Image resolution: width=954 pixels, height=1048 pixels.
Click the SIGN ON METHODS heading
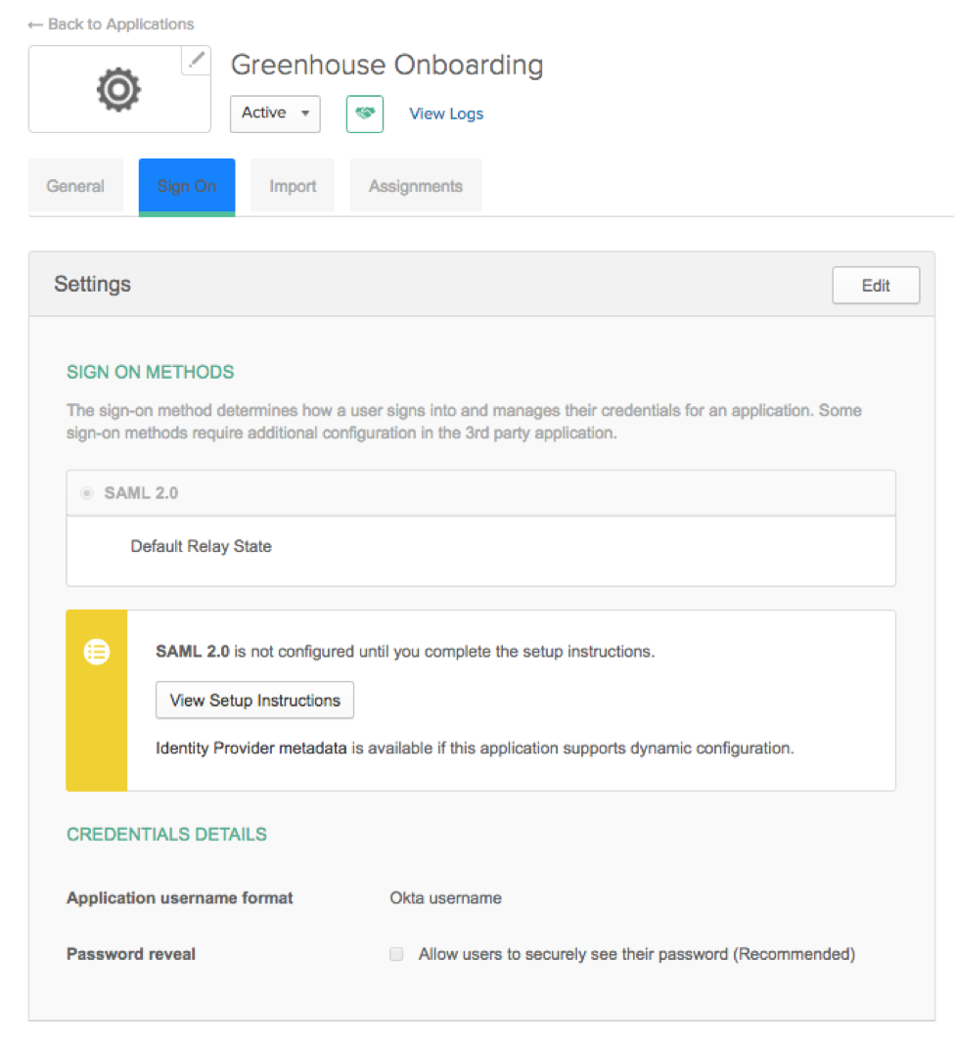click(151, 372)
